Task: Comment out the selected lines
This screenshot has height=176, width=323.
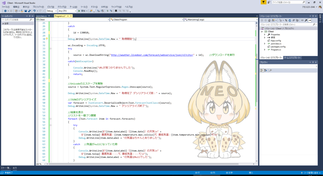Action: click(x=107, y=11)
